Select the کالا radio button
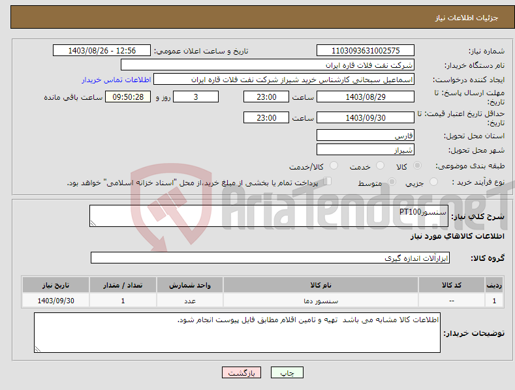 point(417,166)
